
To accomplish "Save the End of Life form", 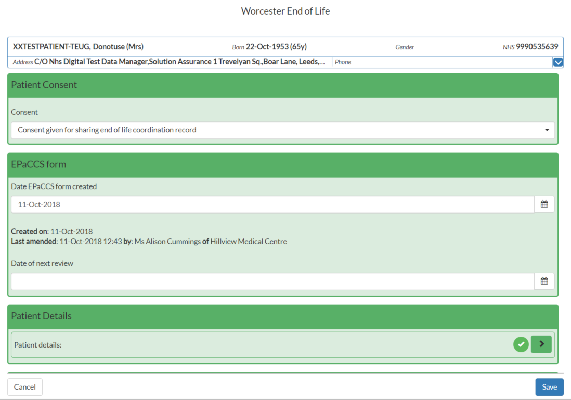I will 549,387.
